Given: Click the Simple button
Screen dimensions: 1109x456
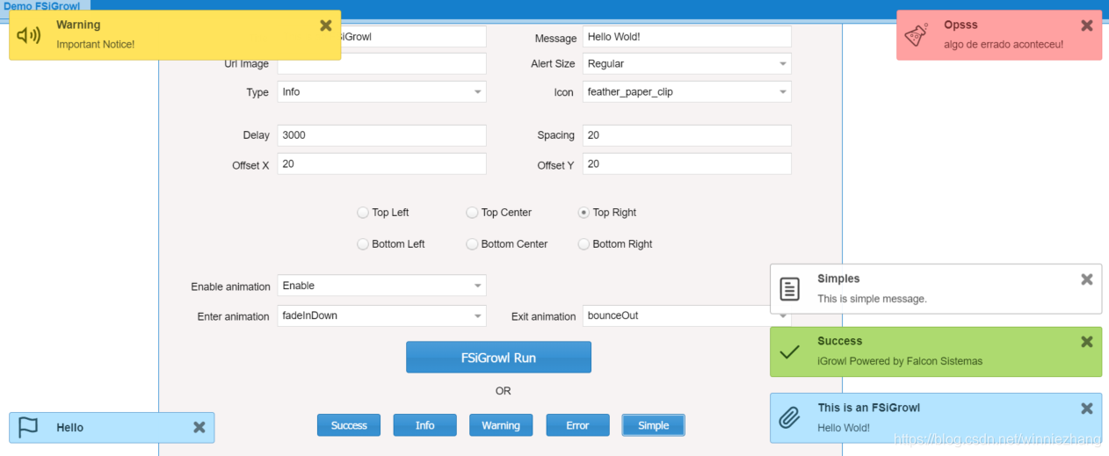Looking at the screenshot, I should point(654,425).
